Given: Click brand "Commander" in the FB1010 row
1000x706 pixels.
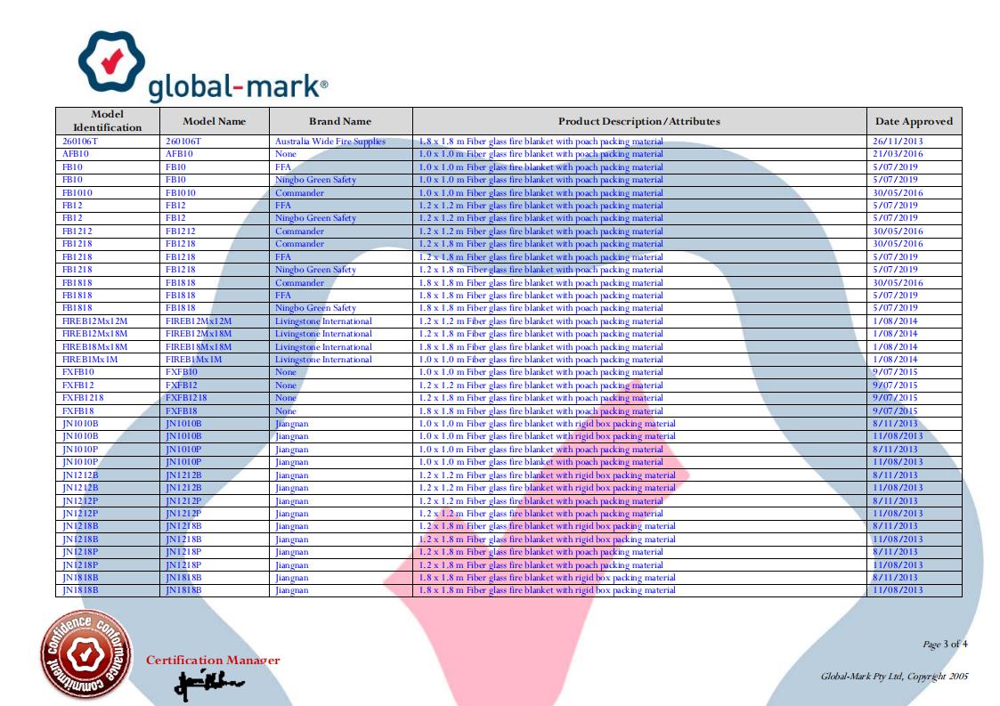Looking at the screenshot, I should (x=299, y=192).
